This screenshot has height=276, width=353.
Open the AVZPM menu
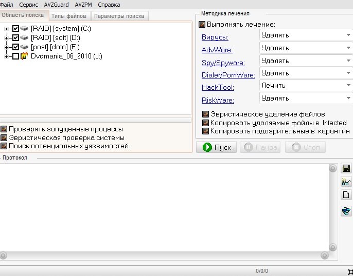[83, 5]
